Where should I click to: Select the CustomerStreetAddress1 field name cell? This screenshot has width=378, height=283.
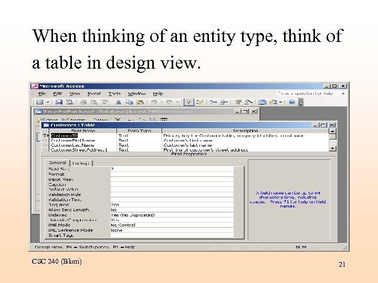pyautogui.click(x=83, y=150)
